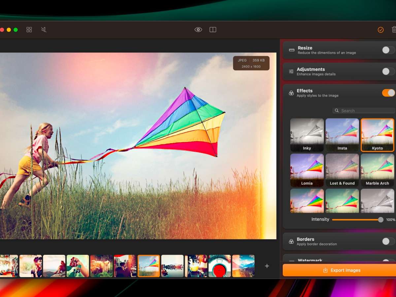
Task: Expand the Resize section header
Action: (x=305, y=50)
